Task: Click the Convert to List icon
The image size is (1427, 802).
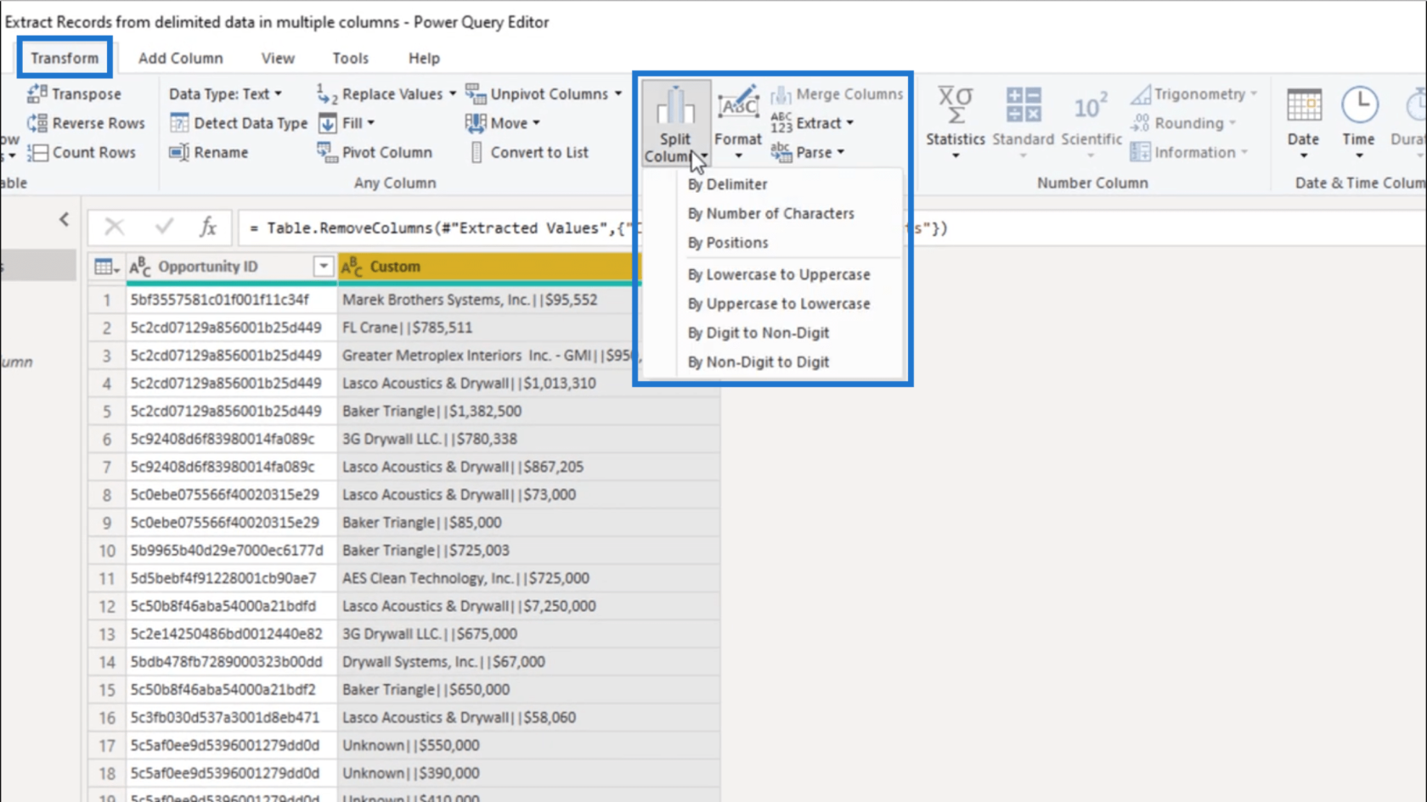Action: pyautogui.click(x=477, y=152)
